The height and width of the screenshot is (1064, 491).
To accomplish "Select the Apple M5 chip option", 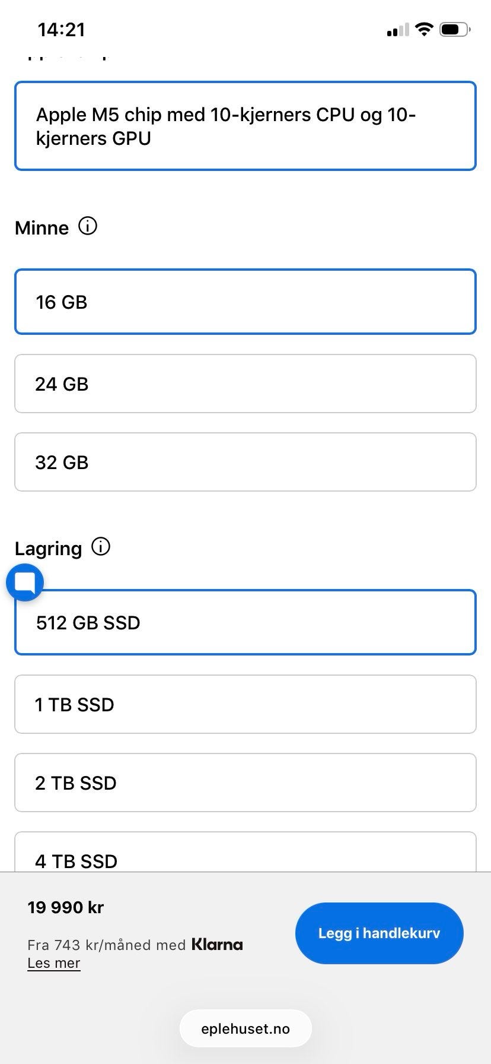I will (x=245, y=126).
